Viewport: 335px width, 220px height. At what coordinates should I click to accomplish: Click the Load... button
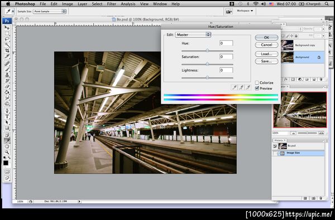[266, 54]
